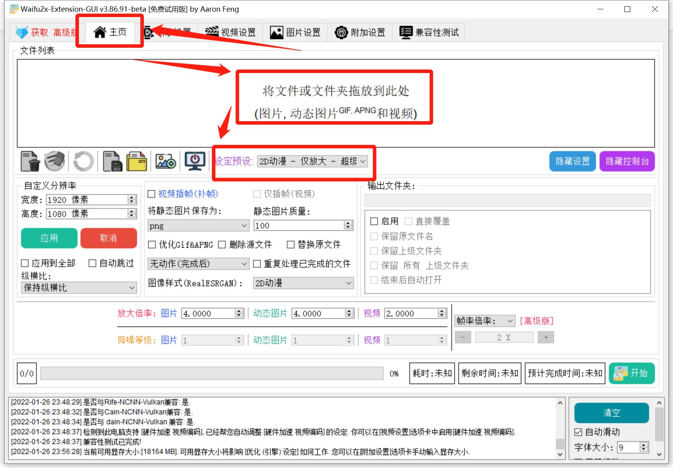
Task: Click the monitor power icon
Action: click(194, 162)
